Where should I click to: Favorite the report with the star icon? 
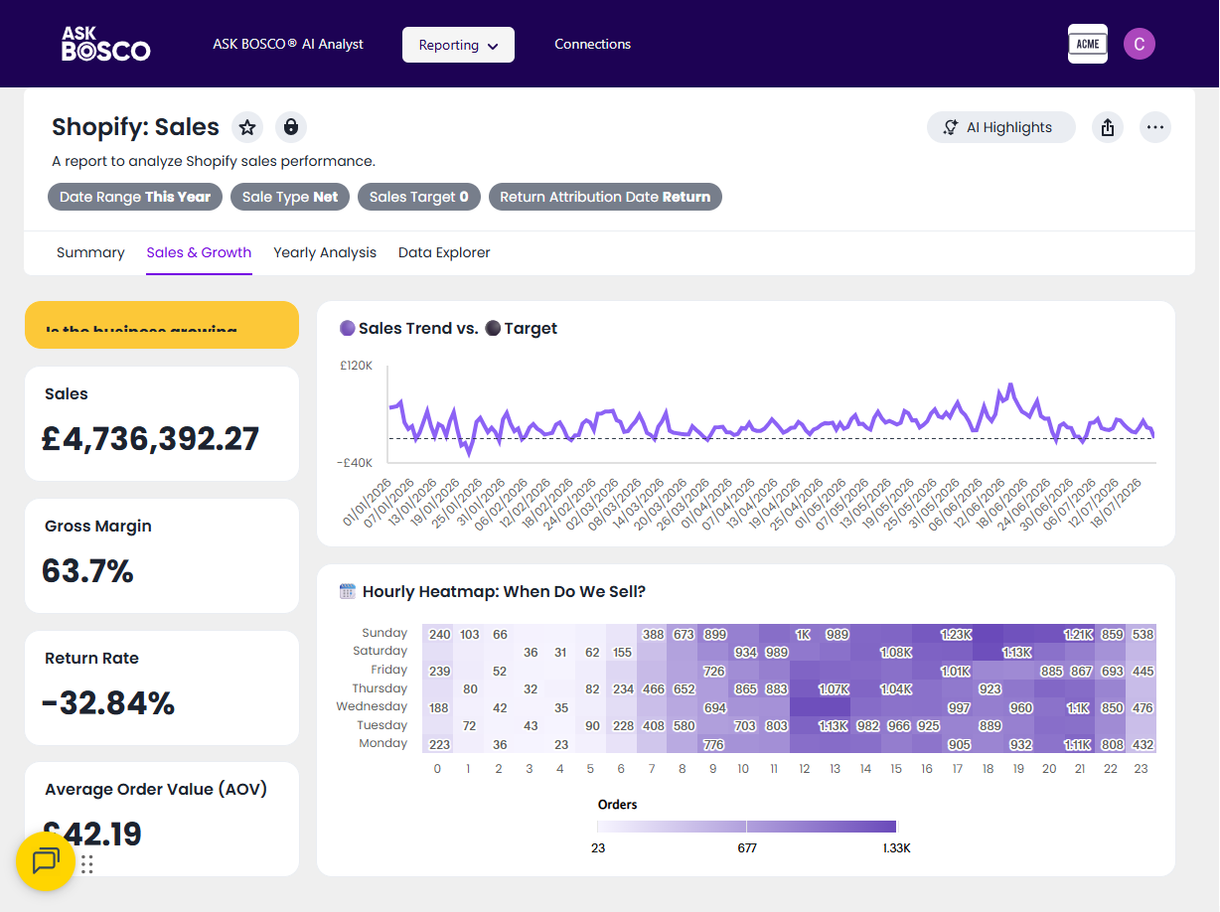tap(247, 127)
